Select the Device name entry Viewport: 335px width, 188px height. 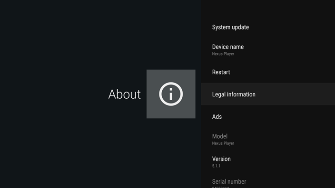tap(268, 50)
